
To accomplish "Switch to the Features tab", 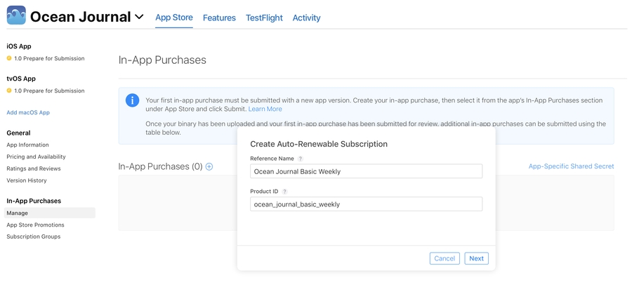I will (219, 18).
